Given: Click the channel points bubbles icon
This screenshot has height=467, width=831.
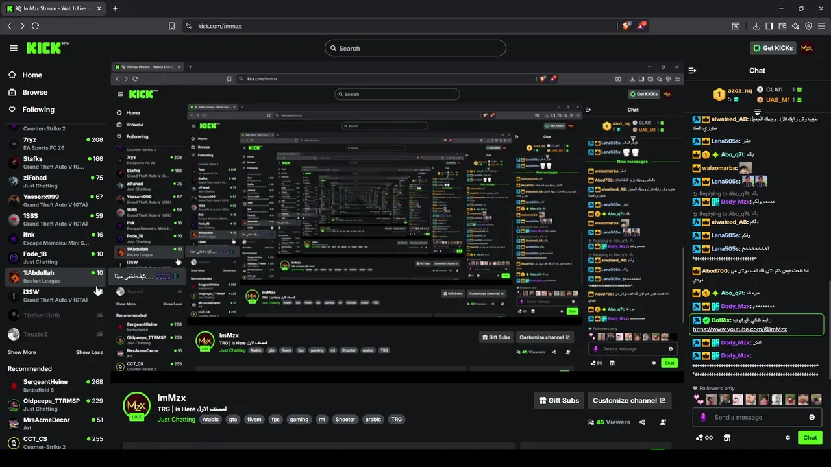Looking at the screenshot, I should (x=704, y=438).
